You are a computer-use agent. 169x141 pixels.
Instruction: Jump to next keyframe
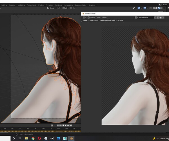tap(68, 125)
